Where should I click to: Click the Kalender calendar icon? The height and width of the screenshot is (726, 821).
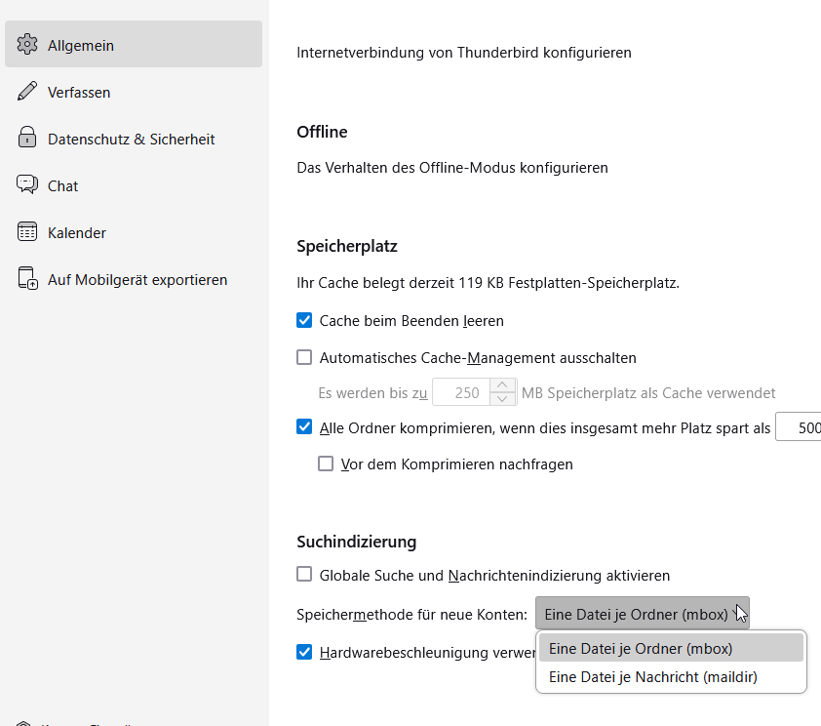click(x=27, y=232)
